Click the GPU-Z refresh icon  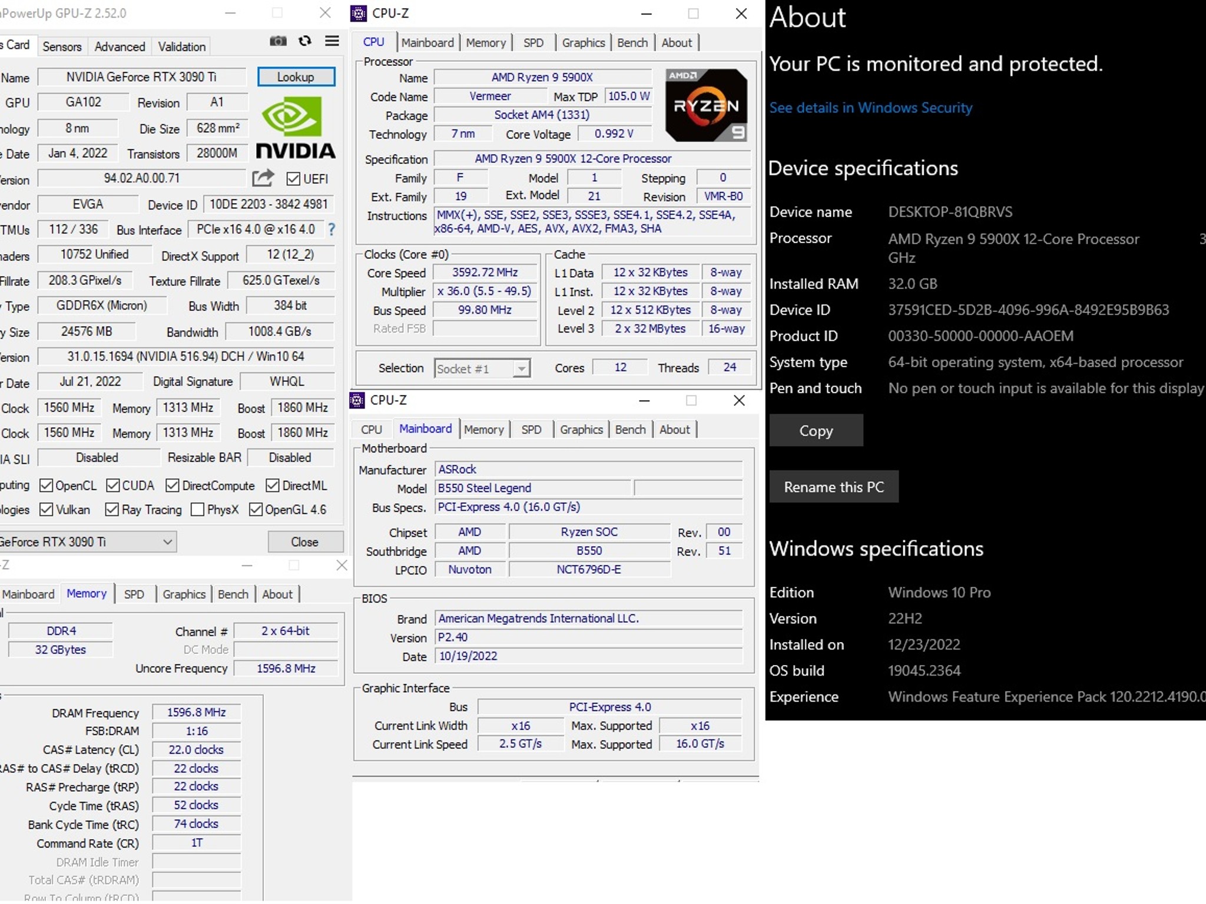click(x=304, y=41)
